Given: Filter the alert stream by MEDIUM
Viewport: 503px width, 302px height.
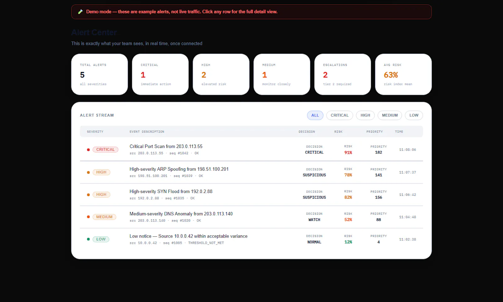Looking at the screenshot, I should pos(390,115).
